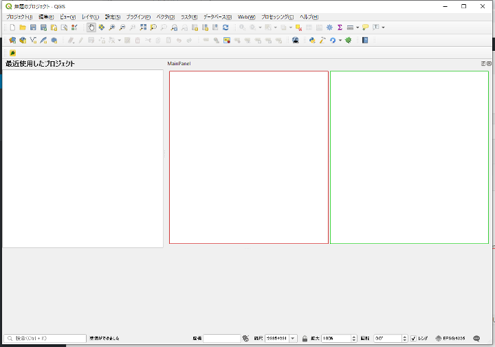This screenshot has width=495, height=347.
Task: Increase the rotation 回転 spinner value
Action: [404, 337]
